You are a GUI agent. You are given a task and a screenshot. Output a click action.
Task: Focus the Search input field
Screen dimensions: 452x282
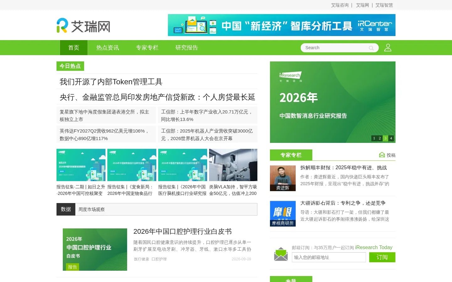click(x=335, y=48)
